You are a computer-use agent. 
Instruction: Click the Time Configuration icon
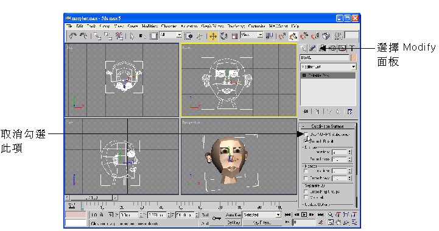click(321, 222)
